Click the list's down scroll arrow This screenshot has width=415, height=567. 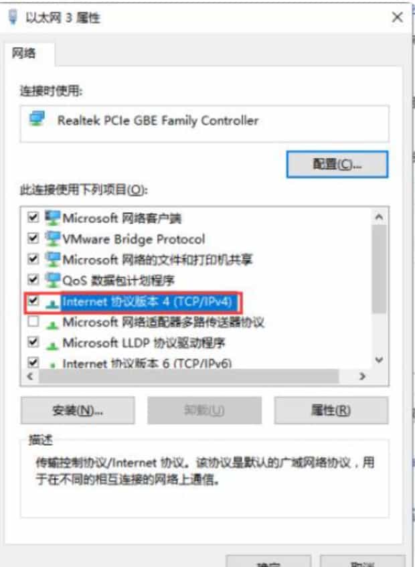pos(379,359)
